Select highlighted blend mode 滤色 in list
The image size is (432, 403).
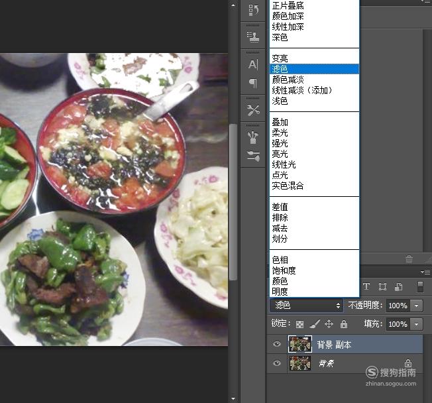click(315, 69)
